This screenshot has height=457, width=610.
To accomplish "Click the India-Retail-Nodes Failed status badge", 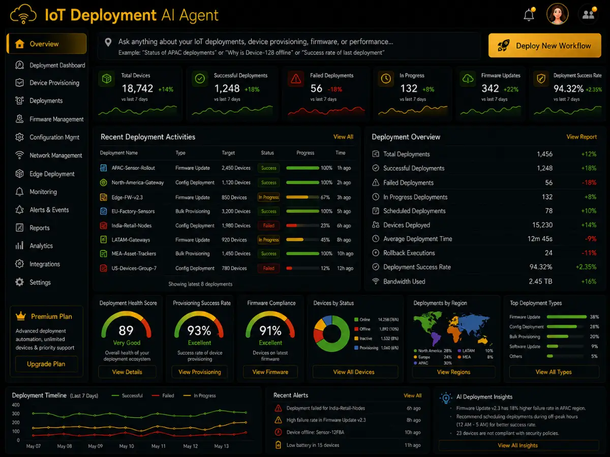I will tap(269, 225).
